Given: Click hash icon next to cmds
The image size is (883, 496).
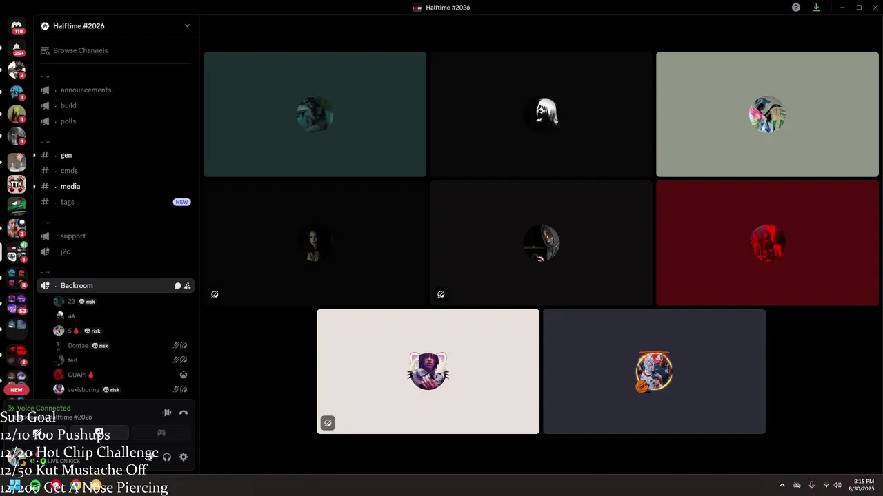Looking at the screenshot, I should click(x=45, y=171).
